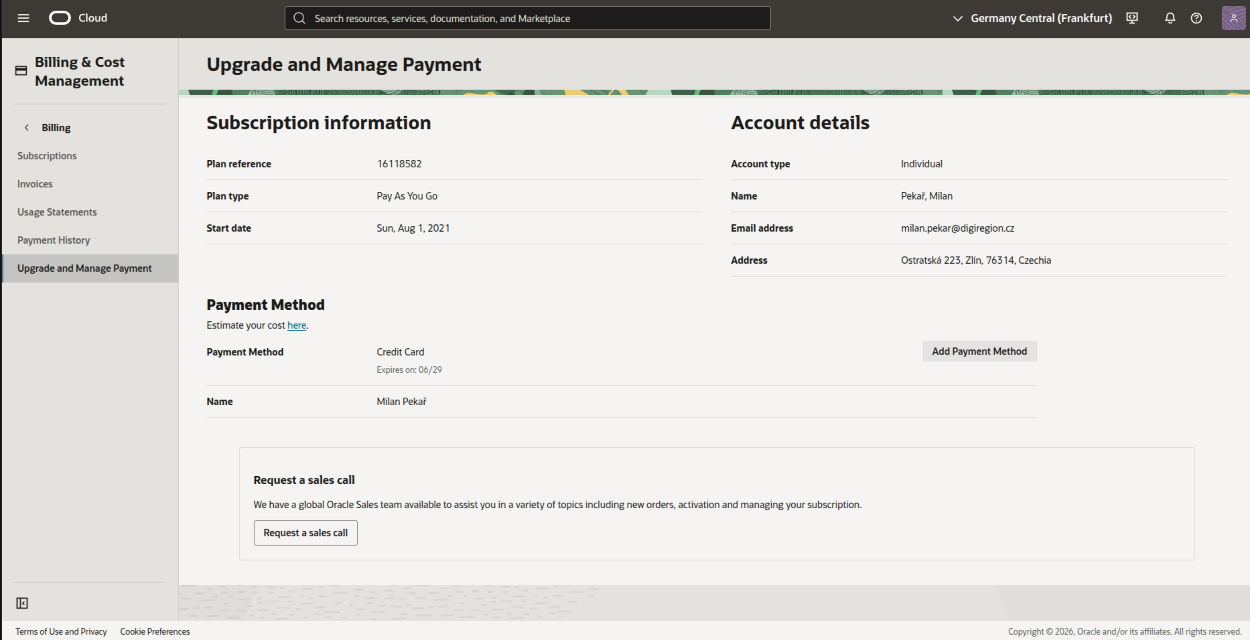The image size is (1250, 640).
Task: Click the plan reference value 16118582
Action: (399, 164)
